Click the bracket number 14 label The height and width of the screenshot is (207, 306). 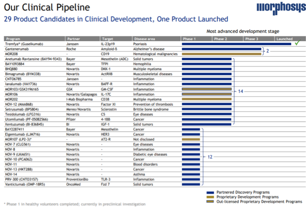tap(240, 91)
